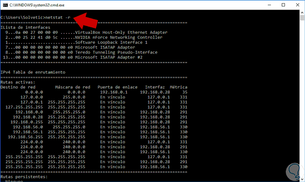Click destination 192.168.0.255
The height and width of the screenshot is (182, 305).
(x=27, y=122)
